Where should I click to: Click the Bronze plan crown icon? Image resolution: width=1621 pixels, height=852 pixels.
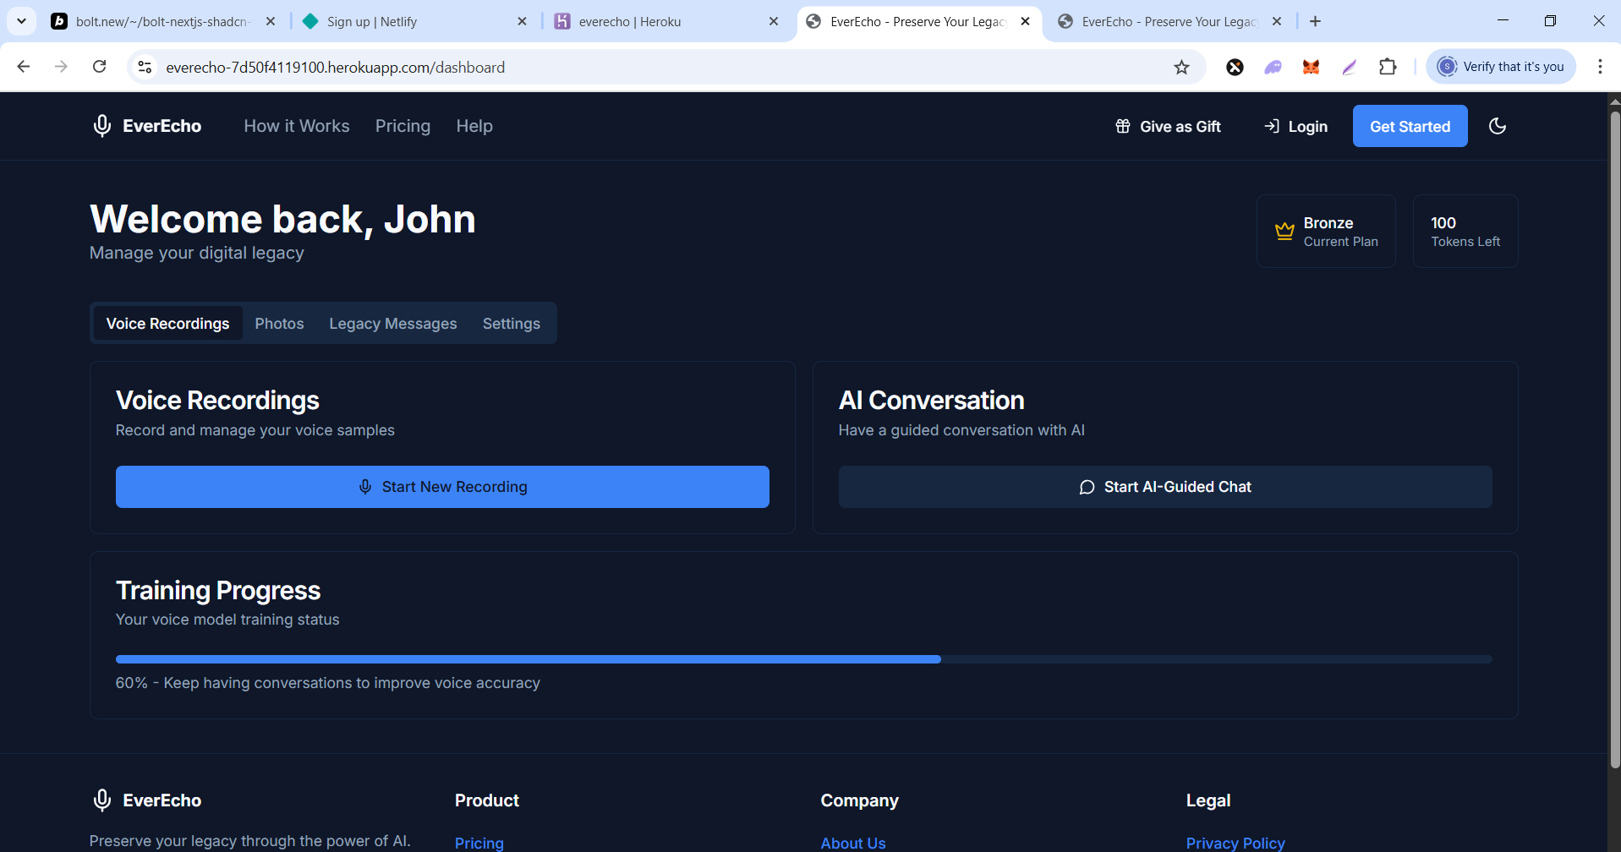click(x=1284, y=231)
